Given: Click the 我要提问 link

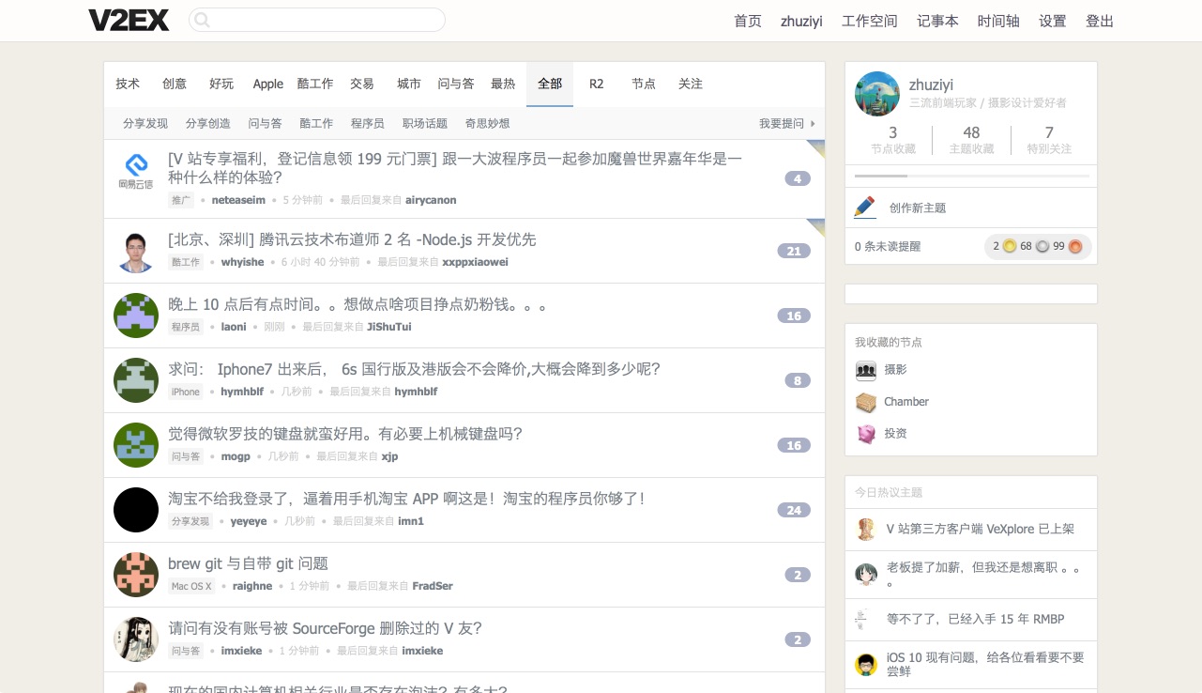Looking at the screenshot, I should pyautogui.click(x=787, y=123).
